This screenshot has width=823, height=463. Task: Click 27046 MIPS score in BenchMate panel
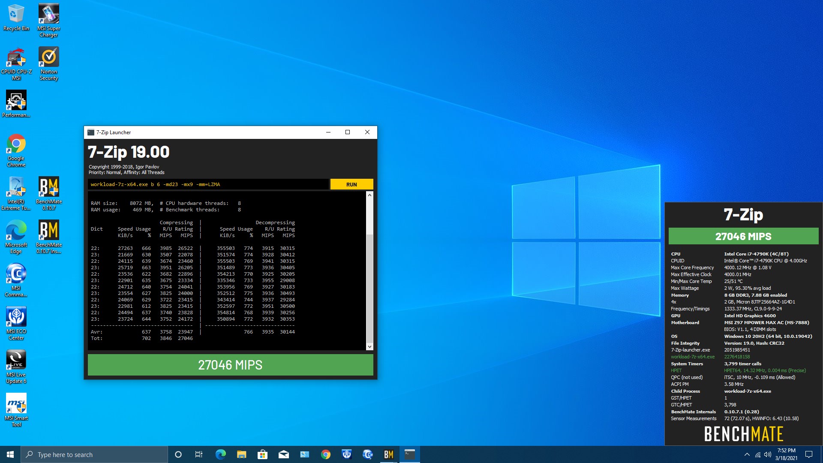[743, 236]
